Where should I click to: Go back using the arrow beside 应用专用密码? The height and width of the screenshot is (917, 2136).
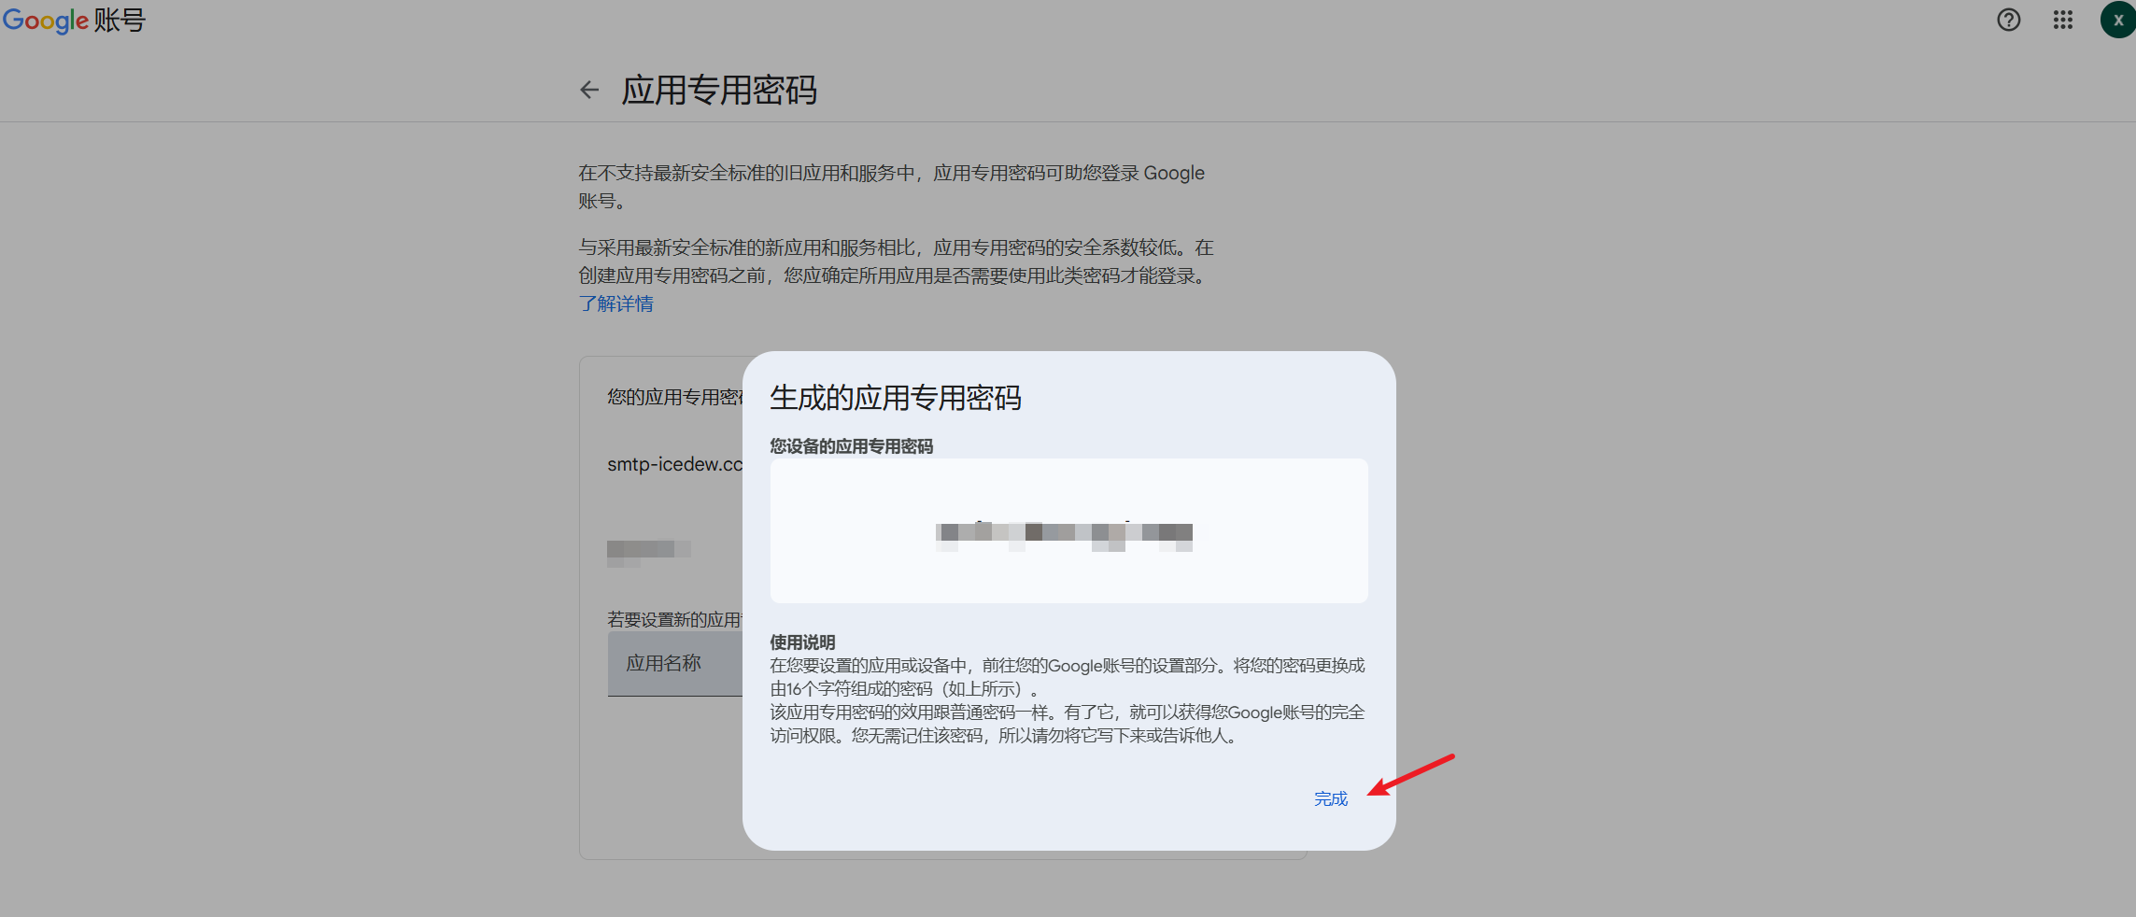589,90
